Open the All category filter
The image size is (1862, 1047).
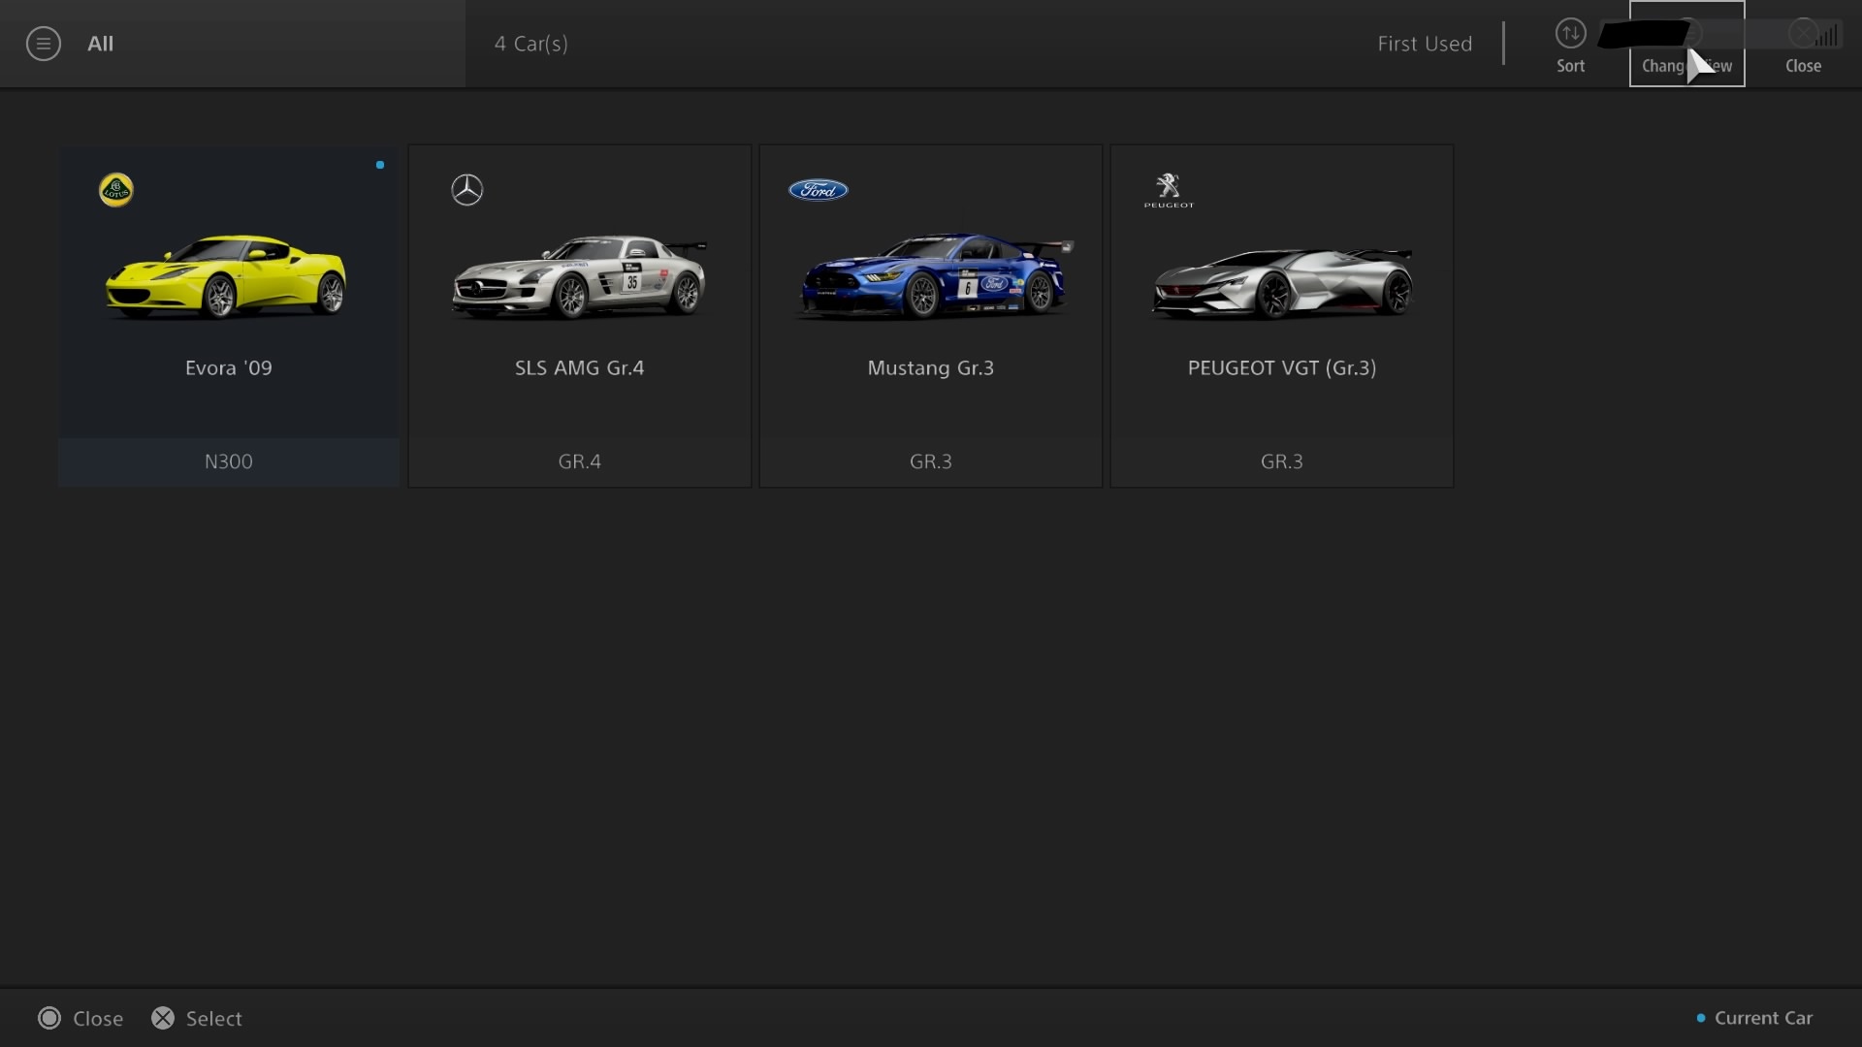pos(101,44)
